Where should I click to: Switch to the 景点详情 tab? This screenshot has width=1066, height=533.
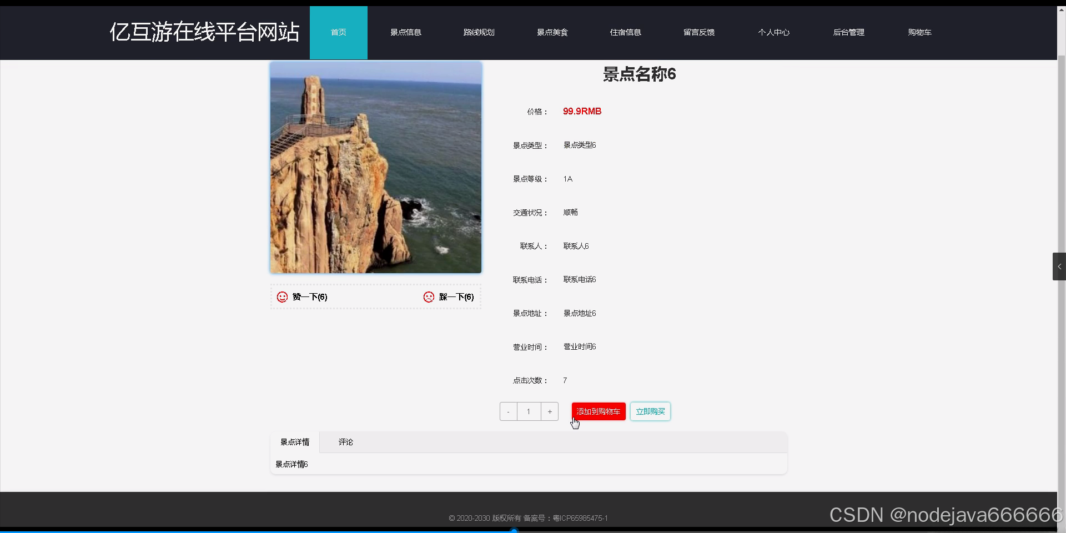coord(295,442)
